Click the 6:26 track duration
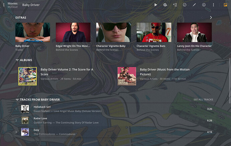 click(x=210, y=120)
